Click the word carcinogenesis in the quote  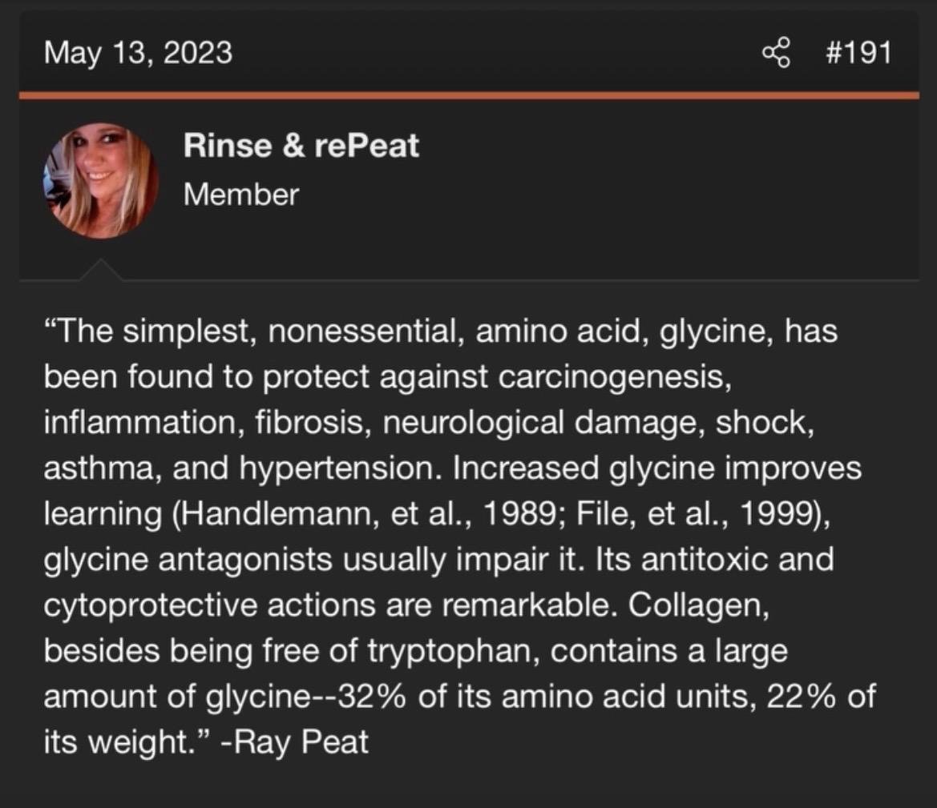tap(615, 376)
